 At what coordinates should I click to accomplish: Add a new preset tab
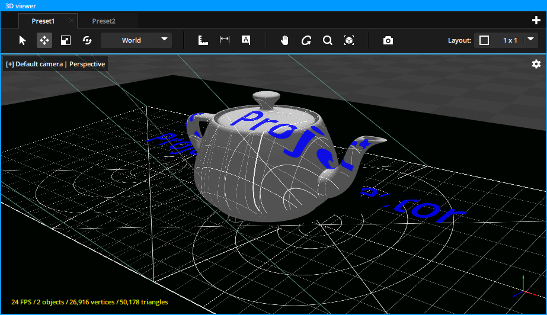[x=536, y=21]
